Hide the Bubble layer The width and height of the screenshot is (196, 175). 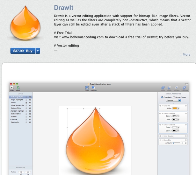tap(30, 117)
